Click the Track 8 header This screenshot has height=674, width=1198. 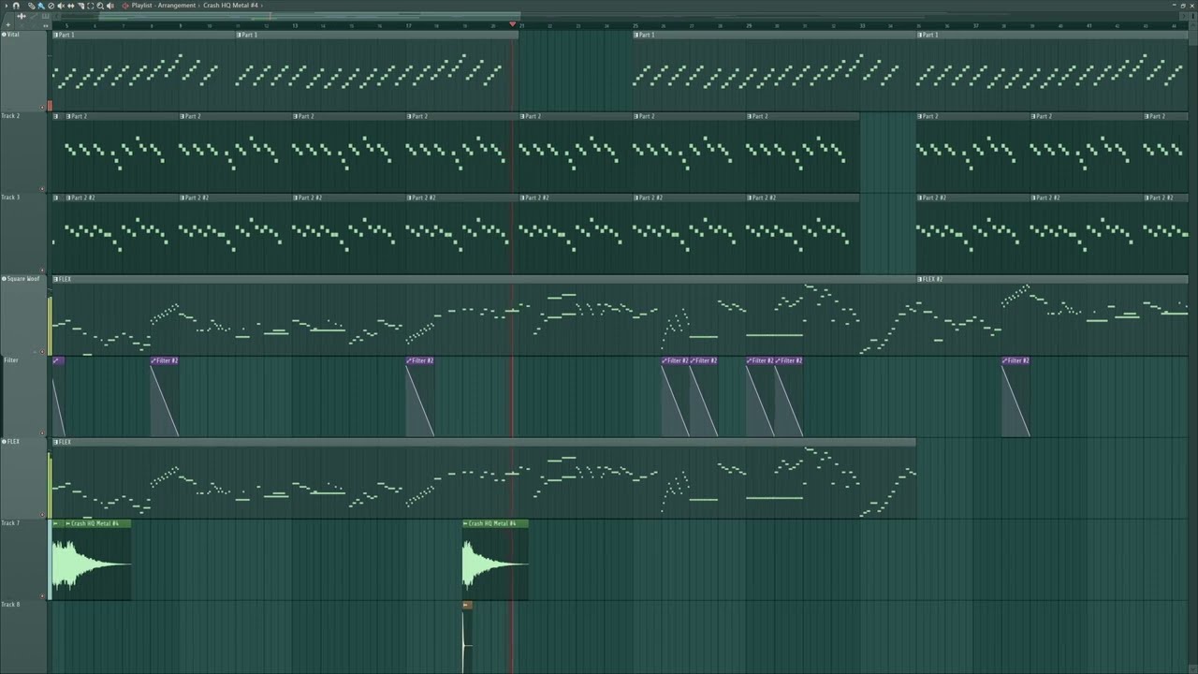23,637
